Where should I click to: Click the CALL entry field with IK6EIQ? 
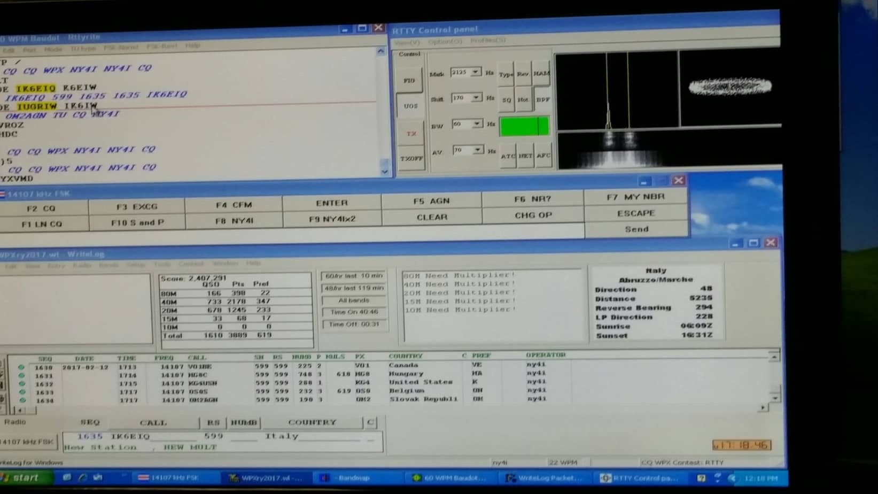152,437
